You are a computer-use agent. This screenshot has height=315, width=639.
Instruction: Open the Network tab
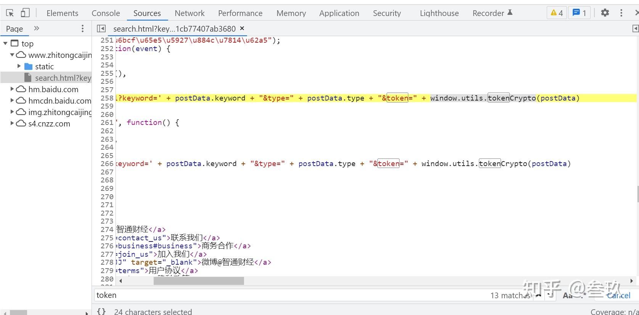[189, 13]
